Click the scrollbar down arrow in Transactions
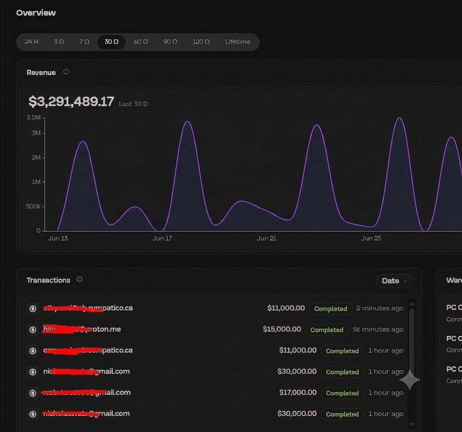Screen dimensions: 462x432 [412, 424]
